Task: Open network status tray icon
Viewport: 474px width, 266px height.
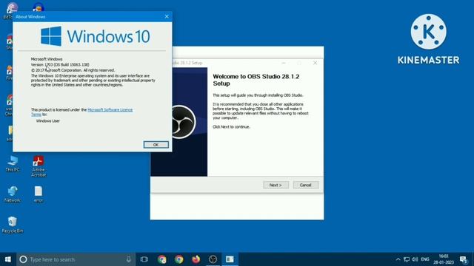Action: click(x=407, y=259)
